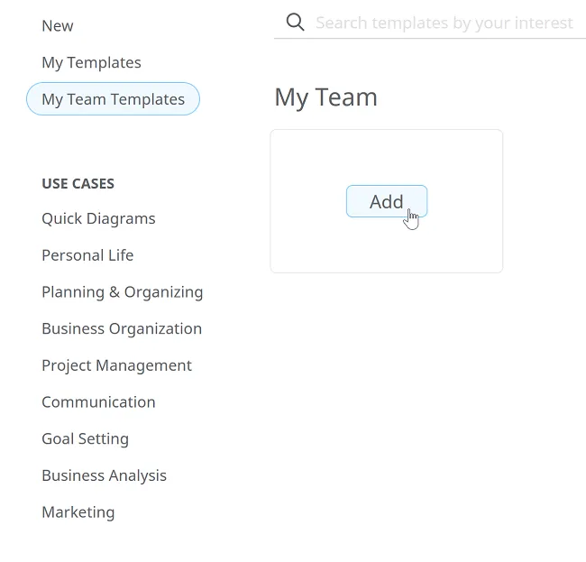Browse Business Analysis templates
Screen dimensions: 586x562
tap(104, 475)
